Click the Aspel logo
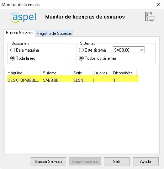This screenshot has width=164, height=169. click(23, 17)
